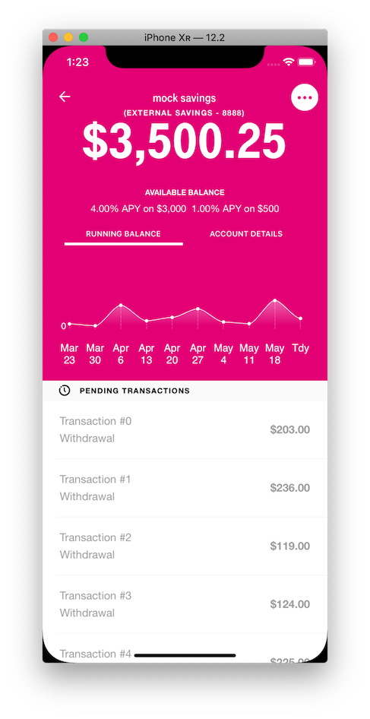Image resolution: width=370 pixels, height=719 pixels.
Task: Switch to the Running Balance tab
Action: tap(123, 235)
